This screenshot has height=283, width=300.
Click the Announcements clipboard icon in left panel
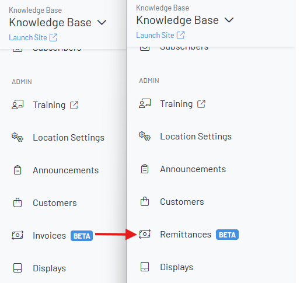[x=18, y=170]
